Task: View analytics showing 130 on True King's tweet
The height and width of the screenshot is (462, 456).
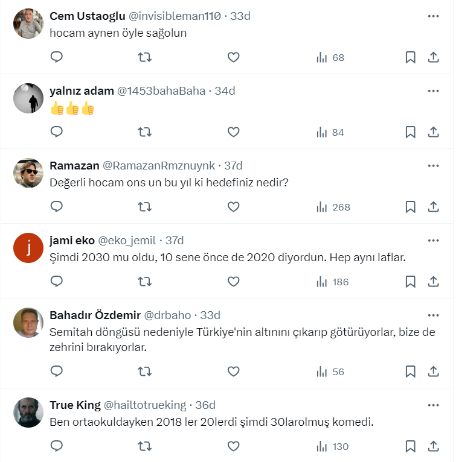Action: point(333,446)
